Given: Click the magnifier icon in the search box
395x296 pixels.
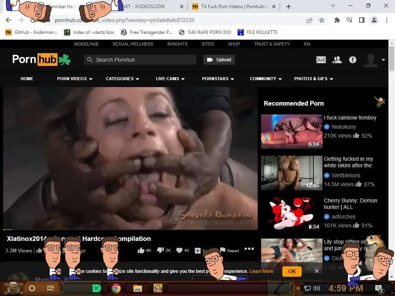Looking at the screenshot, I should click(89, 60).
